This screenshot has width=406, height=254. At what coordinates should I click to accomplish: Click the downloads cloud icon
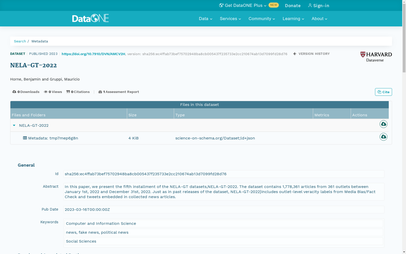click(14, 92)
